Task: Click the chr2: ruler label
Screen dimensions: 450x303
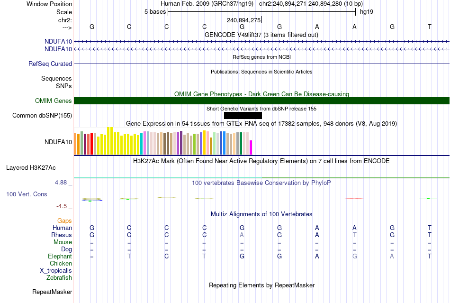Action: point(65,20)
